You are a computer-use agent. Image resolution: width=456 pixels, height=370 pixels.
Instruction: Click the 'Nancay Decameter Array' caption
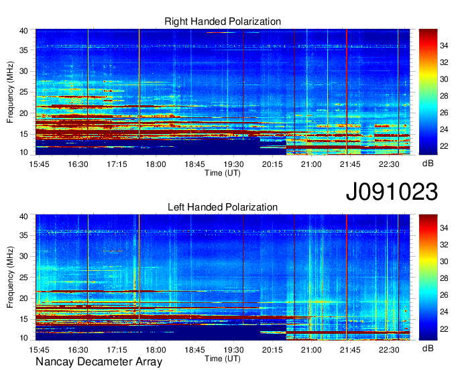[x=99, y=362]
